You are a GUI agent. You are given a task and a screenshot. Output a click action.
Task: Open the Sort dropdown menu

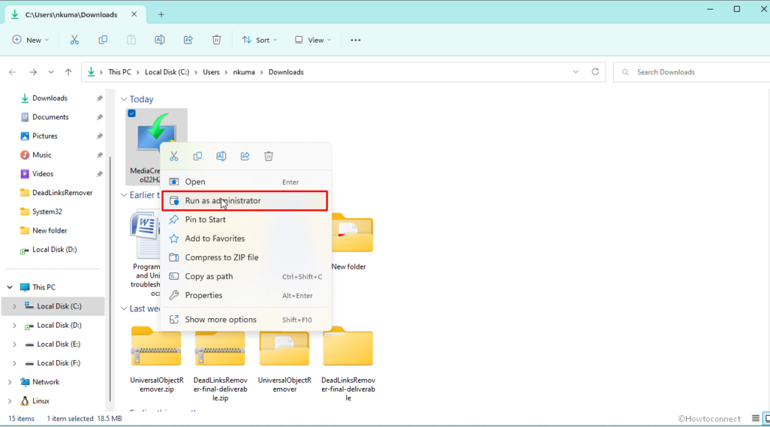256,40
